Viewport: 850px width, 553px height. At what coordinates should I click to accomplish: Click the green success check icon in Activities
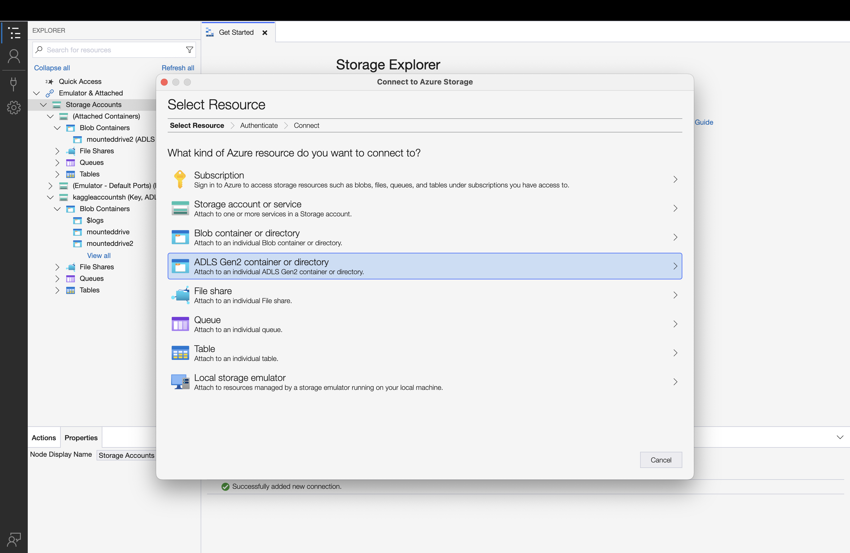(225, 486)
